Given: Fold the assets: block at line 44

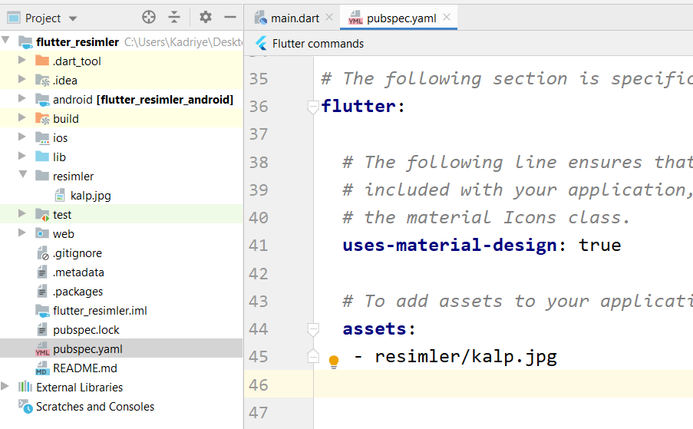Looking at the screenshot, I should [312, 329].
